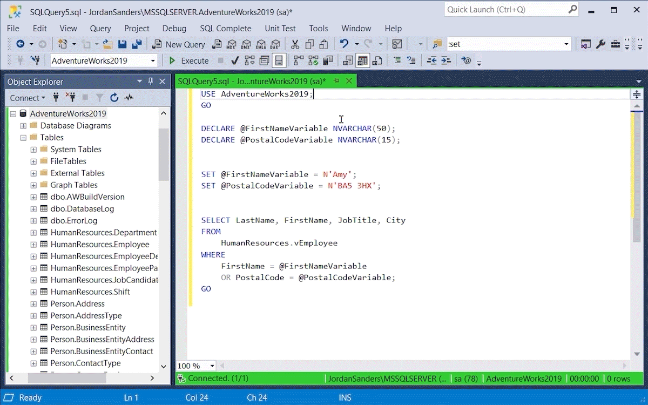Open the 100 % zoom dropdown
Viewport: 648px width, 405px height.
212,366
